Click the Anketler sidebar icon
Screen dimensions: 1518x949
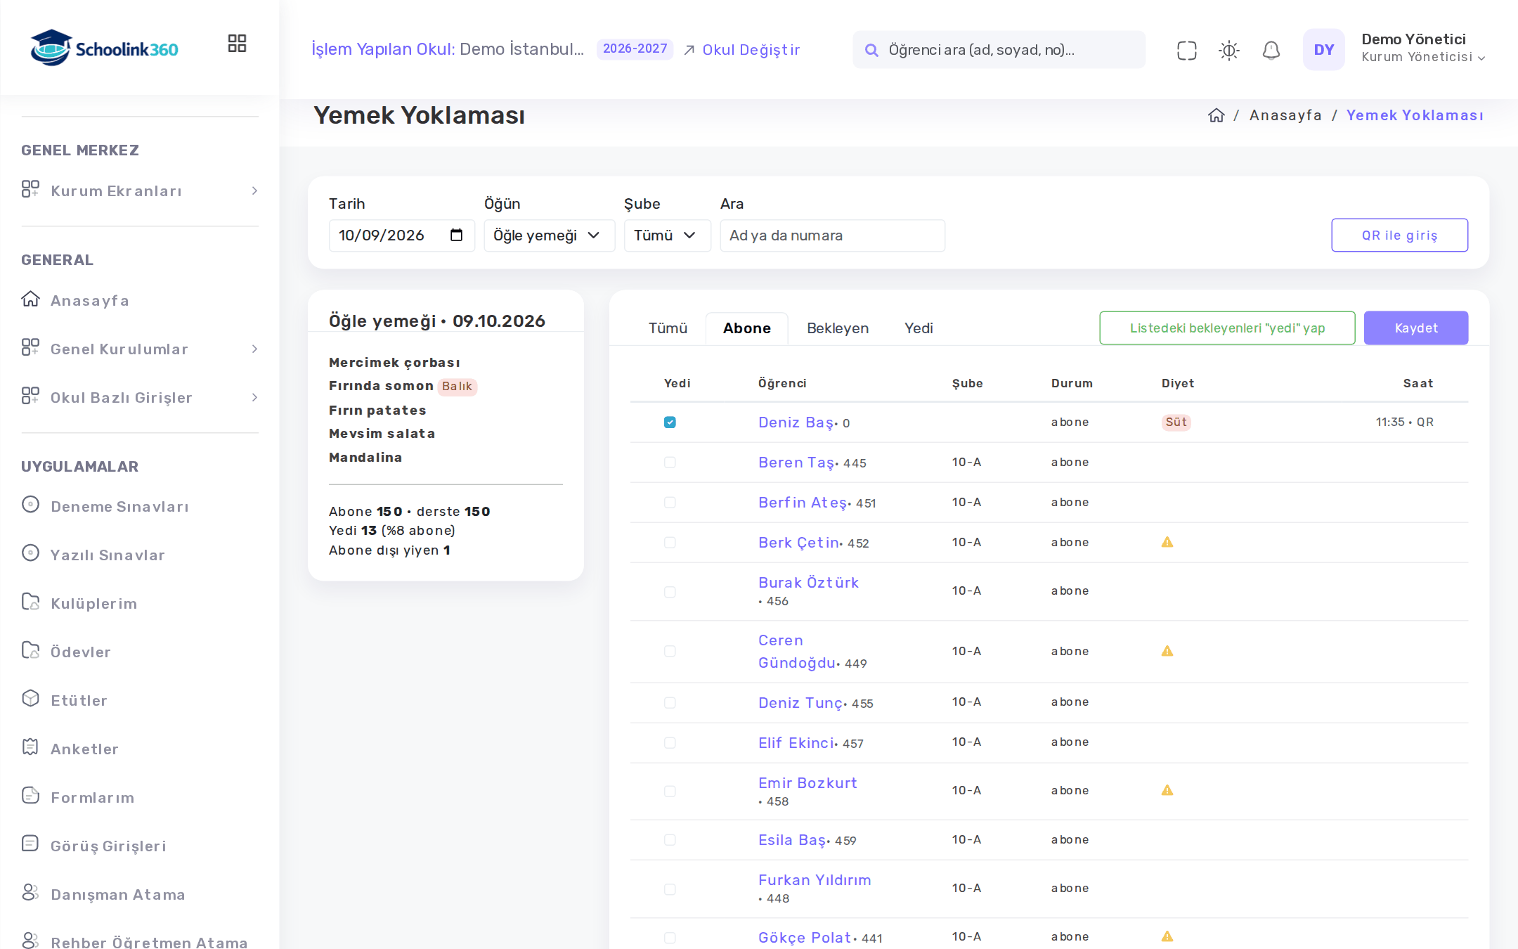(x=30, y=747)
